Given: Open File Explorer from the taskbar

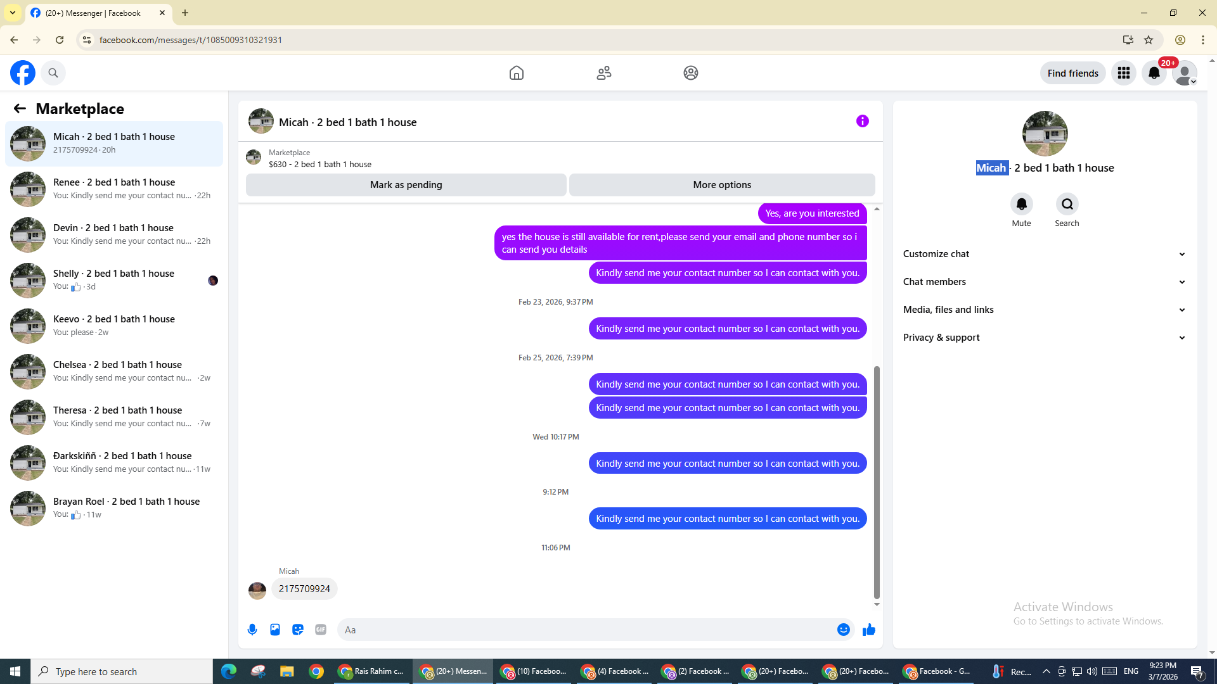Looking at the screenshot, I should click(287, 671).
